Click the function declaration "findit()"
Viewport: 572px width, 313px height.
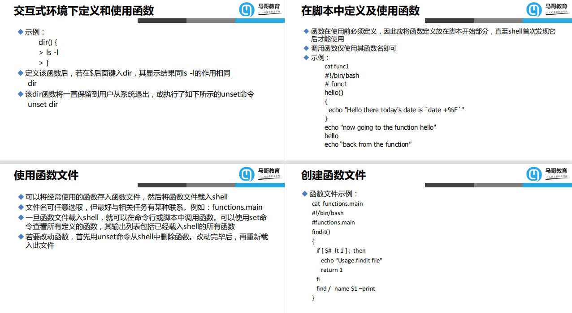tap(321, 232)
